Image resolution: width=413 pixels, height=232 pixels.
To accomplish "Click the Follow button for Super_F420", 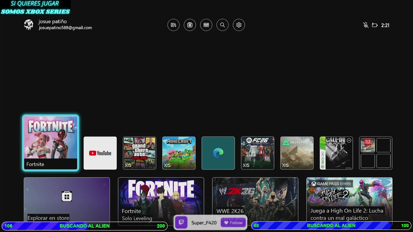I will click(233, 223).
